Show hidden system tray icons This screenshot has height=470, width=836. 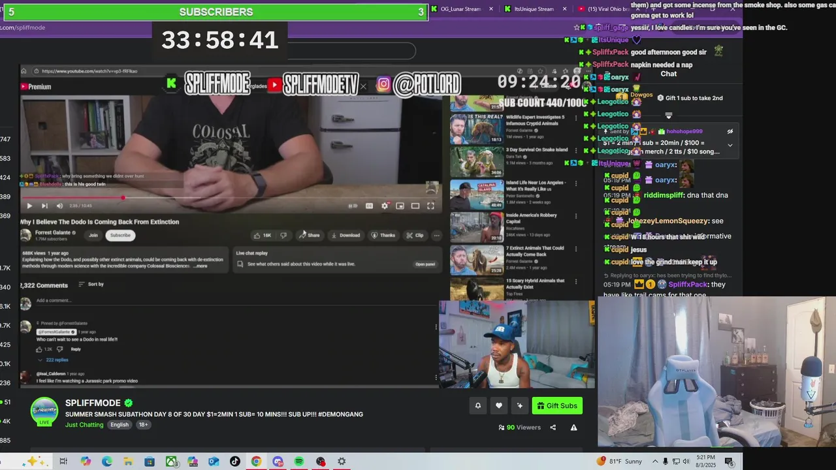click(x=654, y=462)
